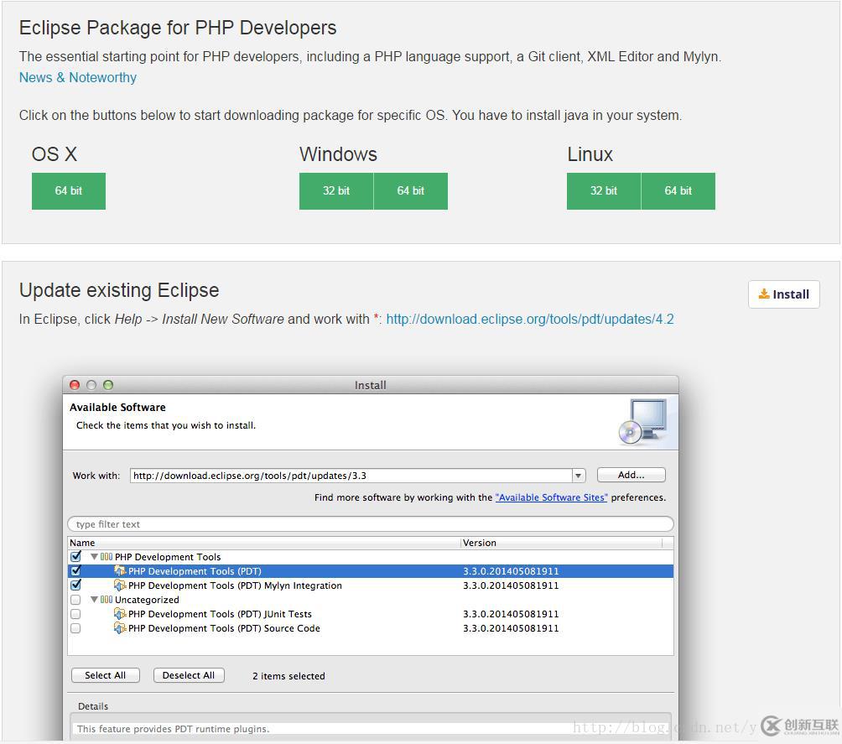Click the Version column header

(x=480, y=543)
